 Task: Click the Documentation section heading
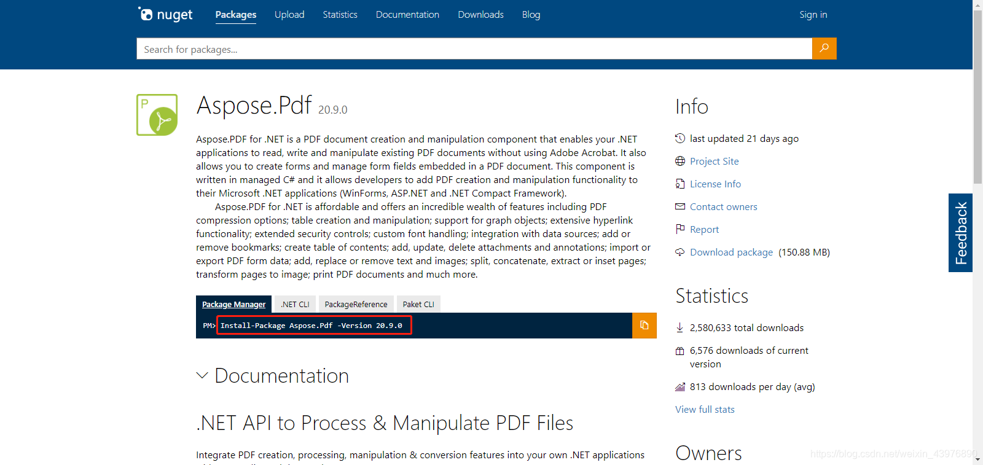click(281, 375)
